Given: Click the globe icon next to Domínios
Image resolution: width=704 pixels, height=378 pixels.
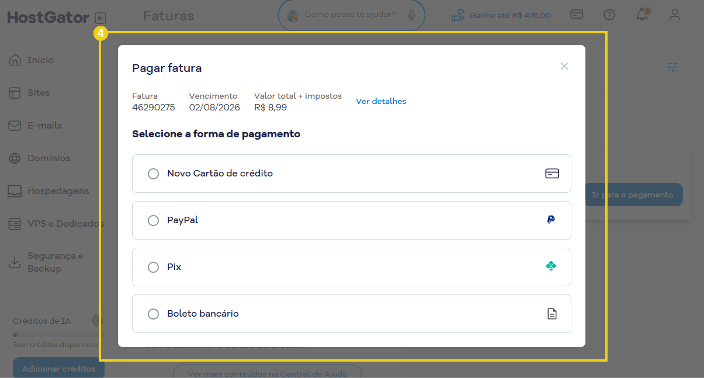Looking at the screenshot, I should click(x=15, y=158).
